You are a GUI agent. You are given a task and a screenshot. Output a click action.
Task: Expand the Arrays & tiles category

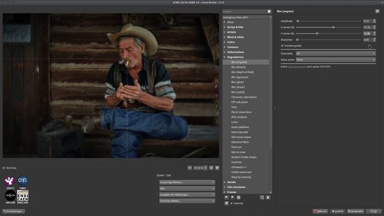coord(224,27)
